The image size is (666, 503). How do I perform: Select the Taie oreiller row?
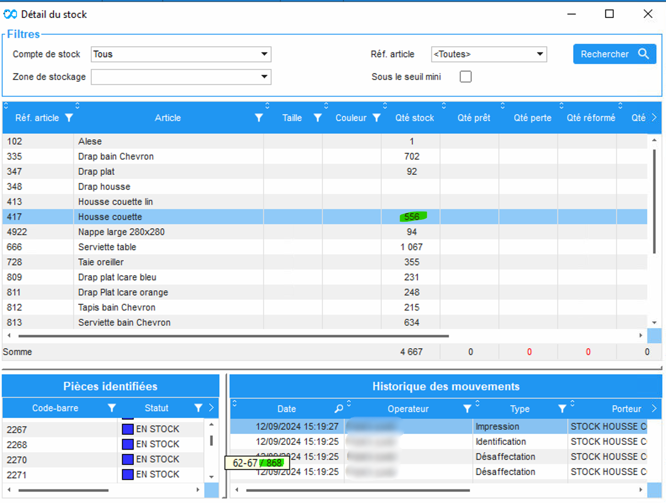[x=325, y=262]
